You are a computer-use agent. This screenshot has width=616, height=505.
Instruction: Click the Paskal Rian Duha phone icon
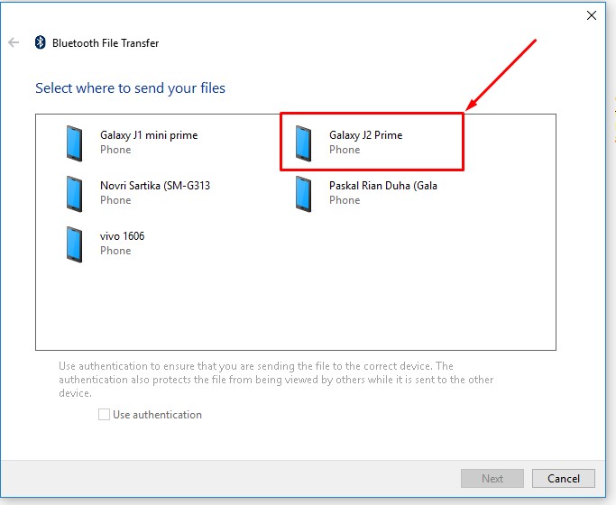(303, 194)
